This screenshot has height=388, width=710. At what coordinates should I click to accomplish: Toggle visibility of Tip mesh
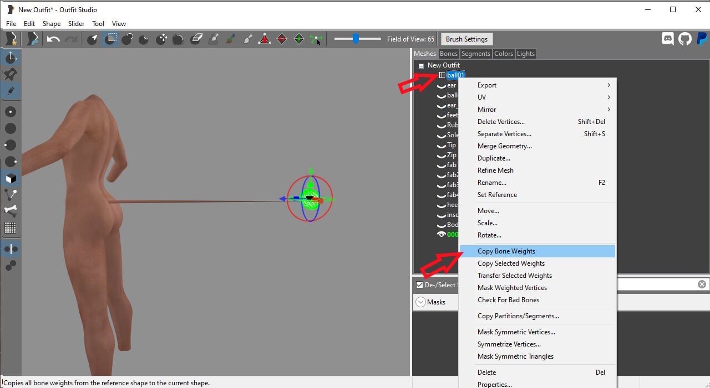[442, 145]
